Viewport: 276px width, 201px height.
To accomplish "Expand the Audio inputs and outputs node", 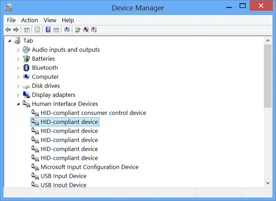I will [x=18, y=50].
